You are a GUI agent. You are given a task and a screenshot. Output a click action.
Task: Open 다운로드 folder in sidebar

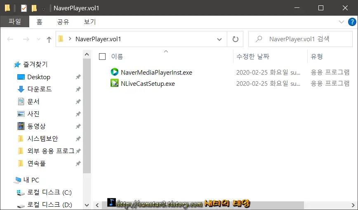[40, 89]
